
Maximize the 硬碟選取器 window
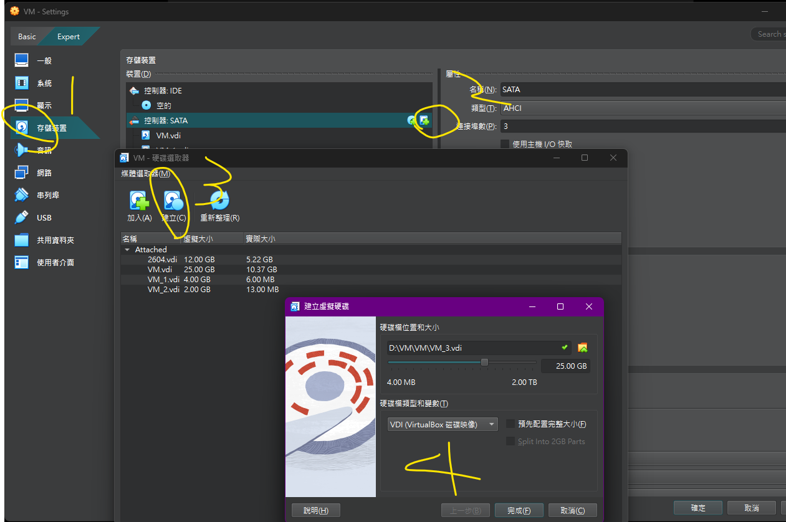[585, 158]
